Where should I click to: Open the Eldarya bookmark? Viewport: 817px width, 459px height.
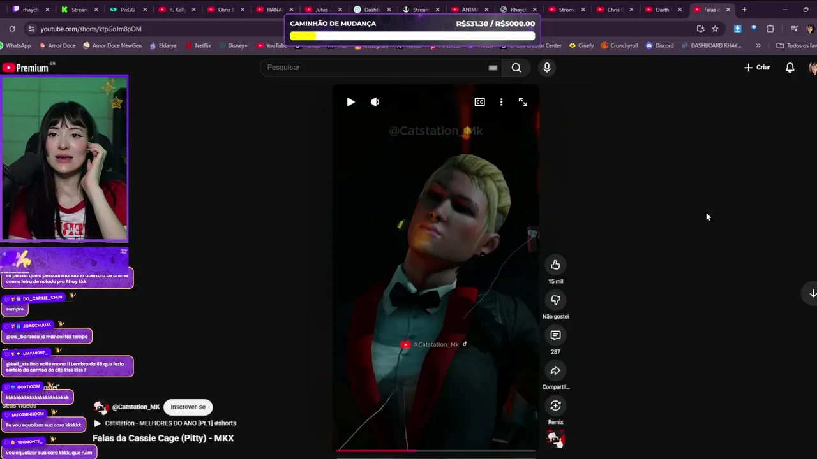[163, 45]
